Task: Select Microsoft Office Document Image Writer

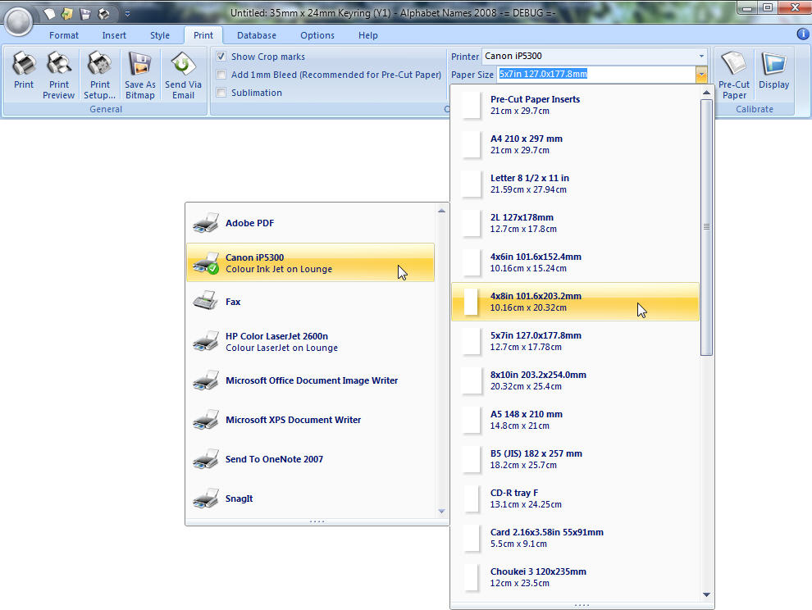Action: (311, 380)
